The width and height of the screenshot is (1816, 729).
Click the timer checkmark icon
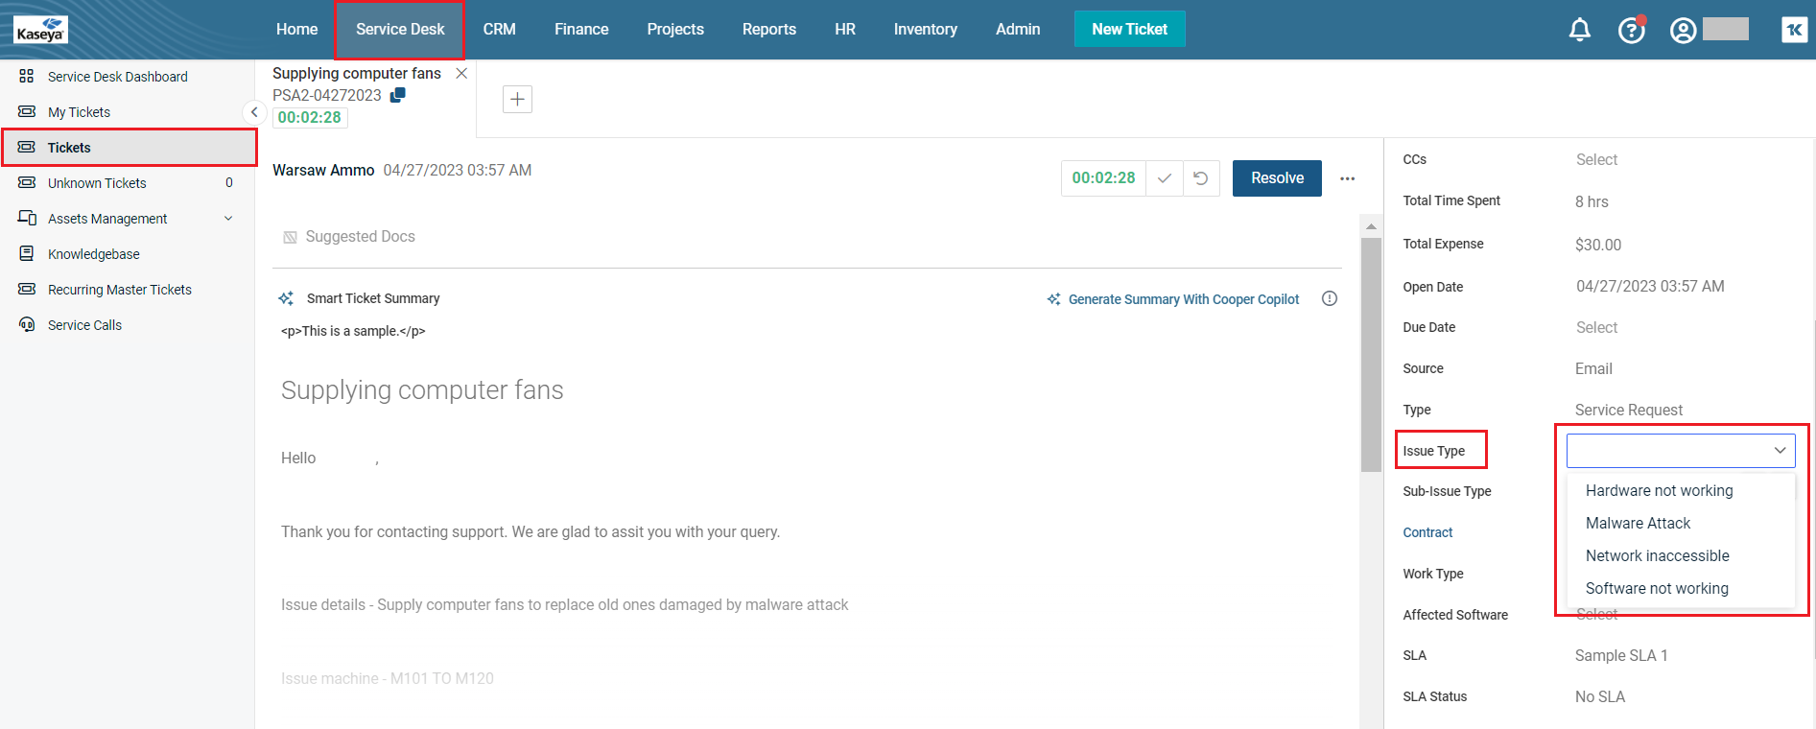[1165, 178]
